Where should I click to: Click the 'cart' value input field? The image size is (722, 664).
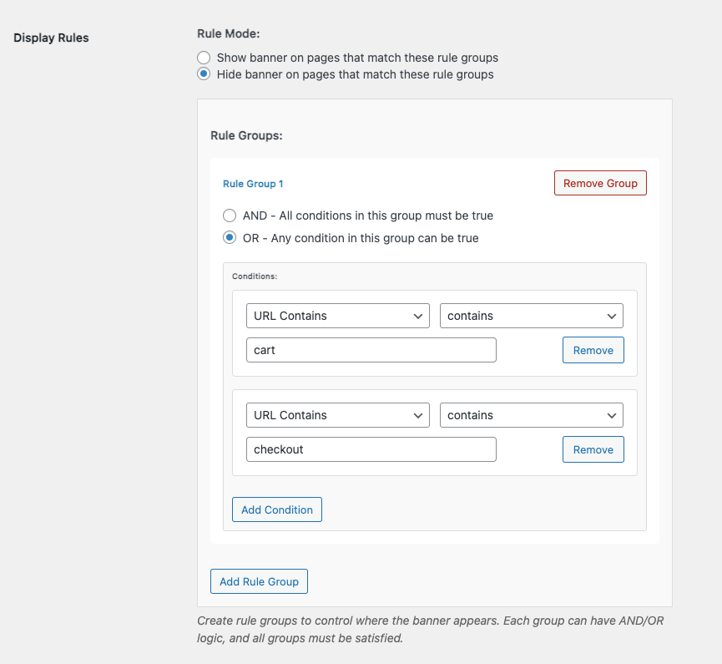click(x=371, y=350)
